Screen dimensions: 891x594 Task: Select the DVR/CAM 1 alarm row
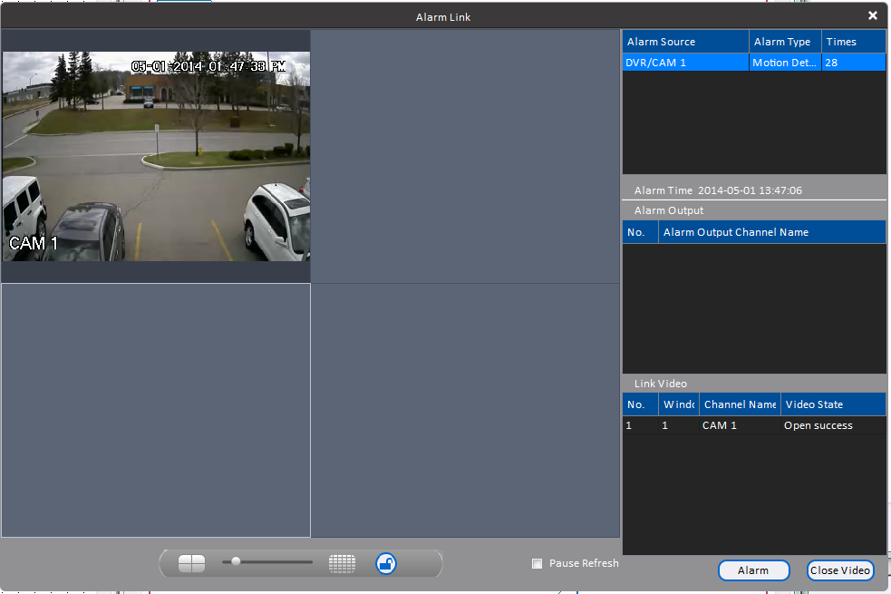[754, 63]
